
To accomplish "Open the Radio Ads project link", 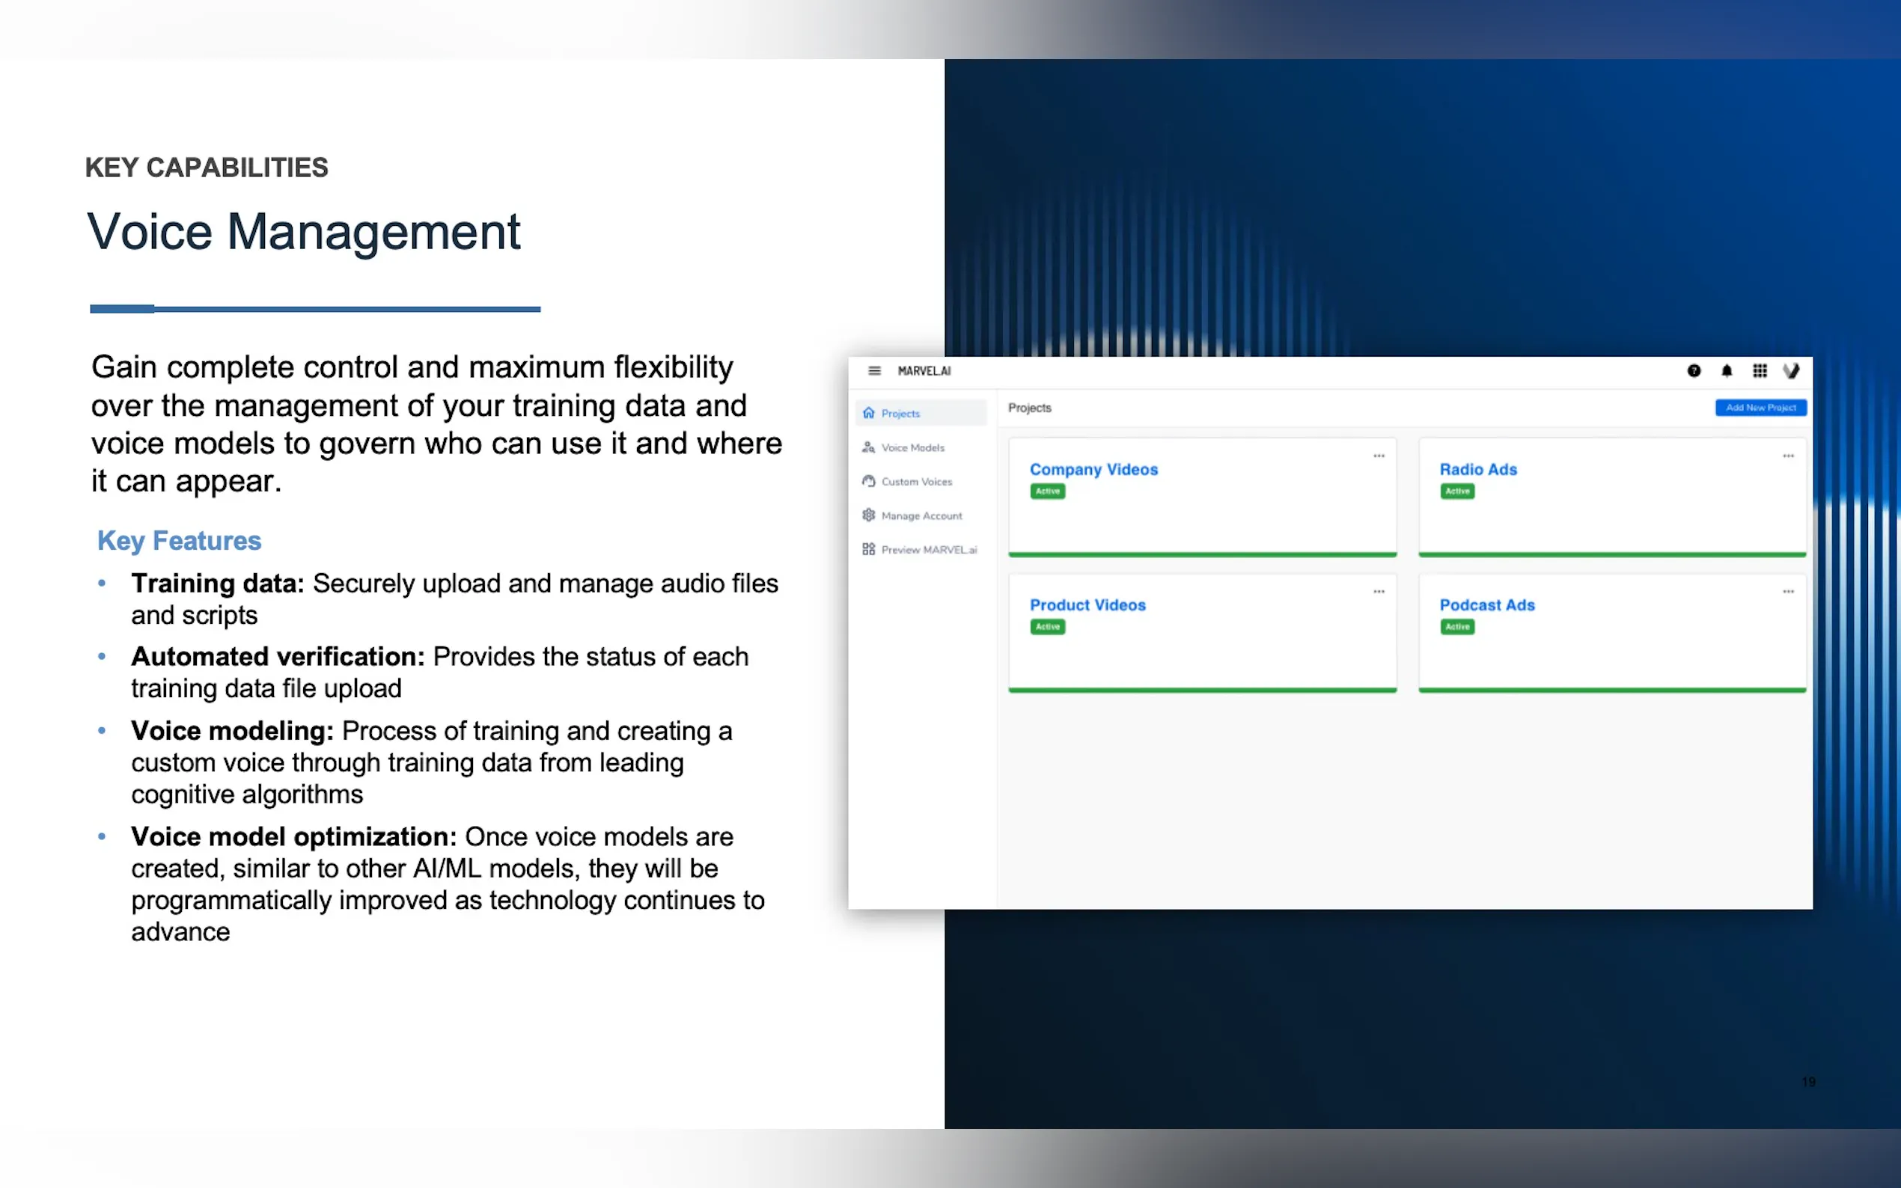I will 1477,469.
